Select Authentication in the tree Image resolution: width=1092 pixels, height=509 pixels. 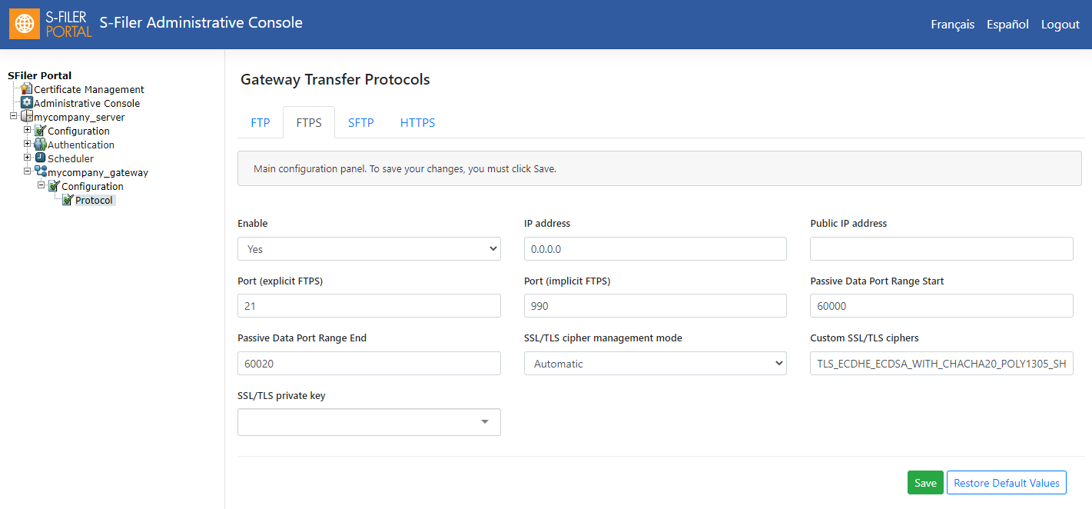(81, 145)
